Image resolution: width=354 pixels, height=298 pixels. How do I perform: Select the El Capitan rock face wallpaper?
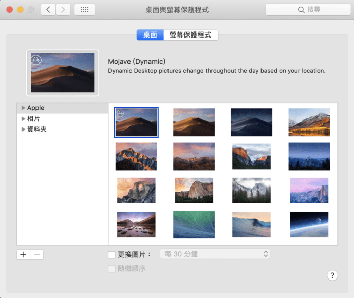tap(194, 190)
